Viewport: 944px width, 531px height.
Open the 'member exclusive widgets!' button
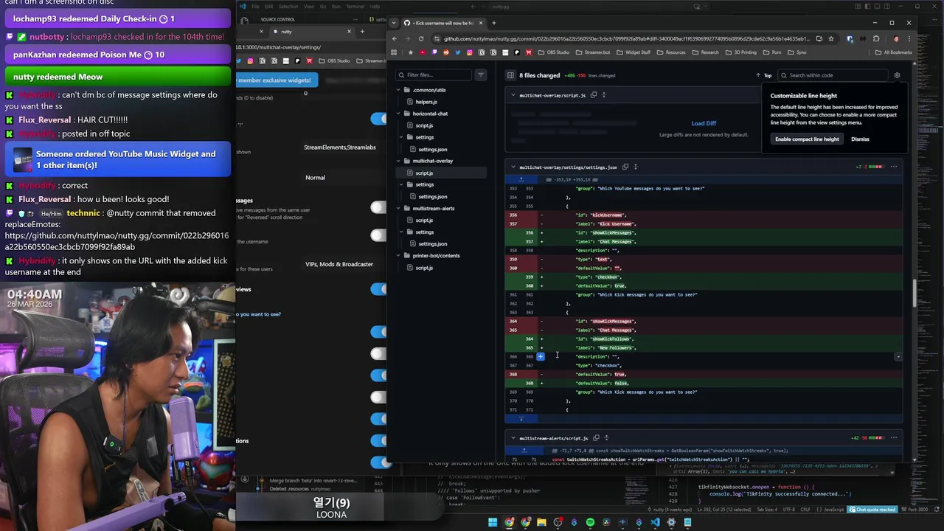[277, 80]
